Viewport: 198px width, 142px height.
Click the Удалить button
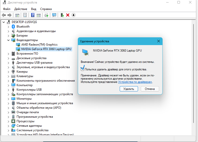click(129, 89)
